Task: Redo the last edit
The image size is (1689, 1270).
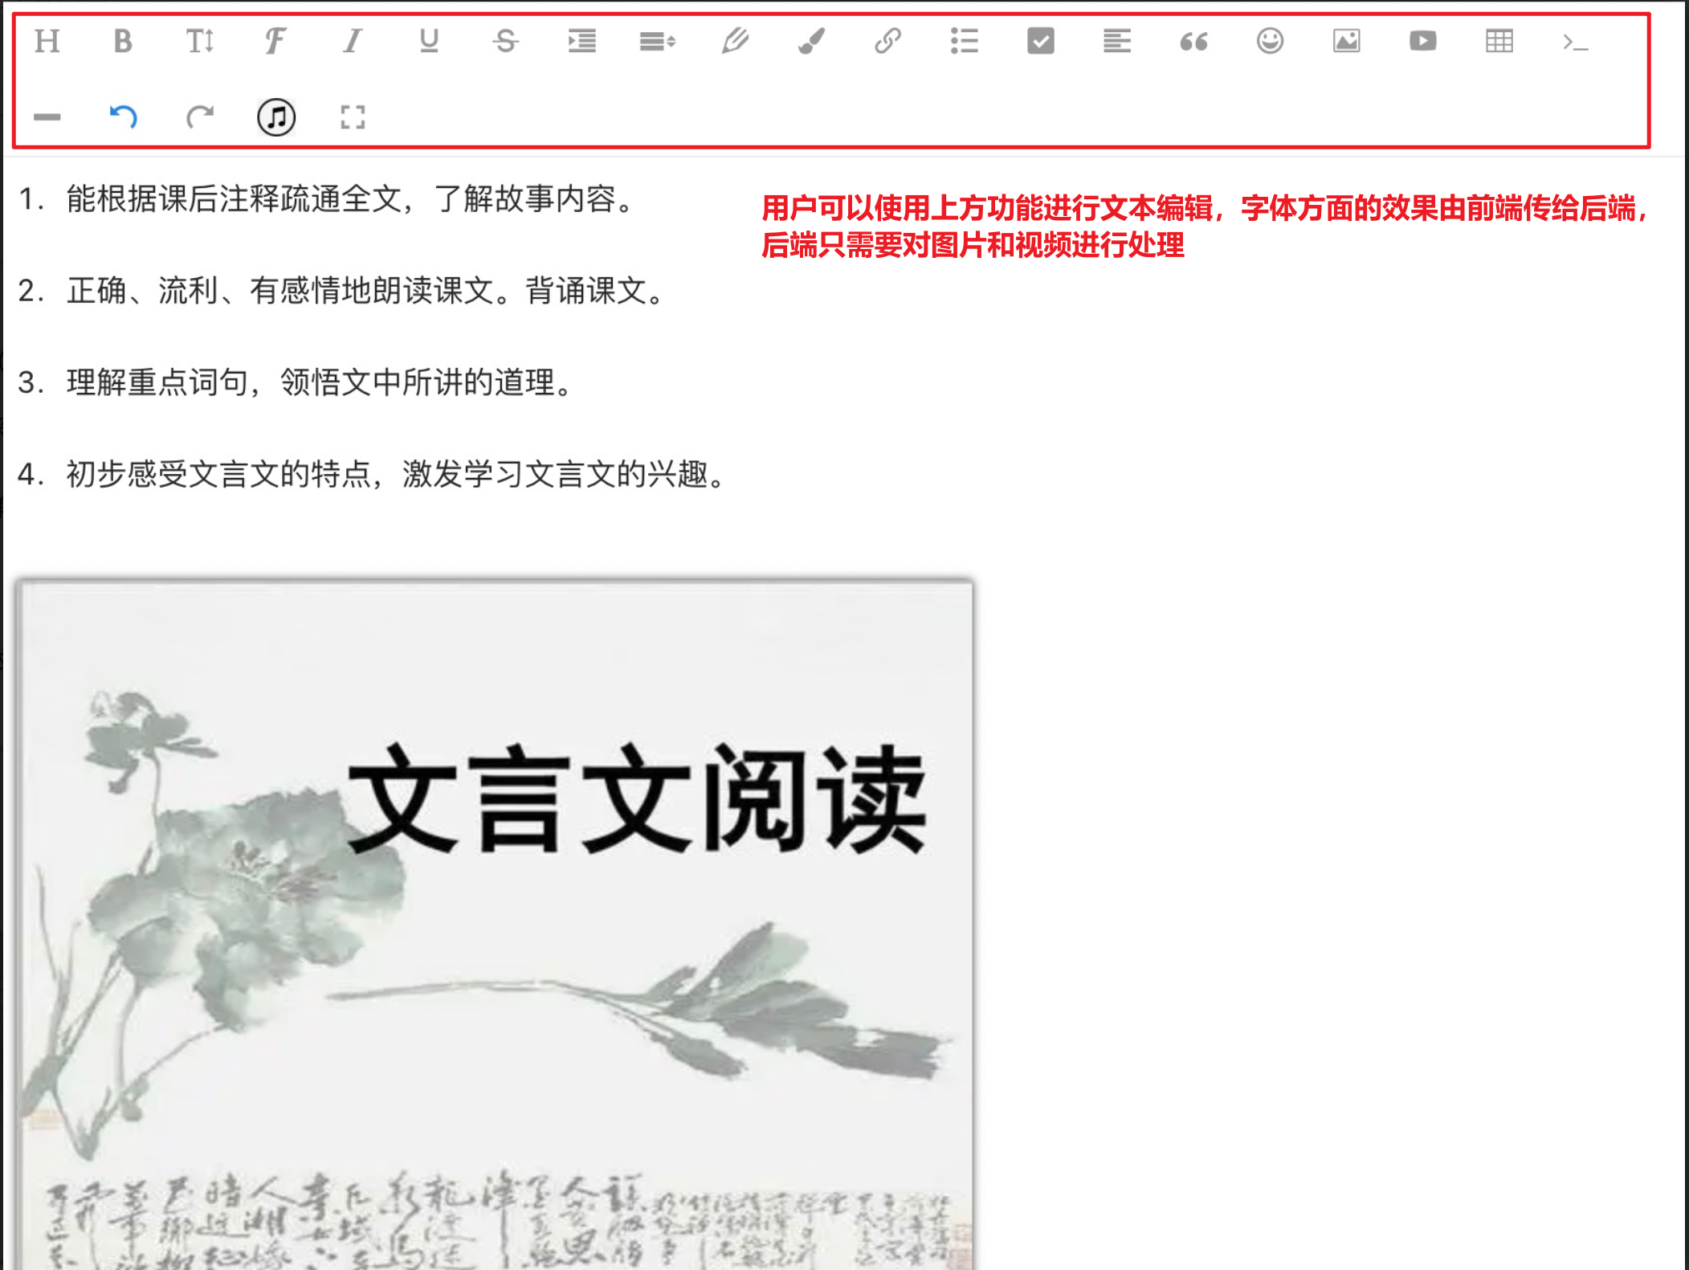Action: coord(200,117)
